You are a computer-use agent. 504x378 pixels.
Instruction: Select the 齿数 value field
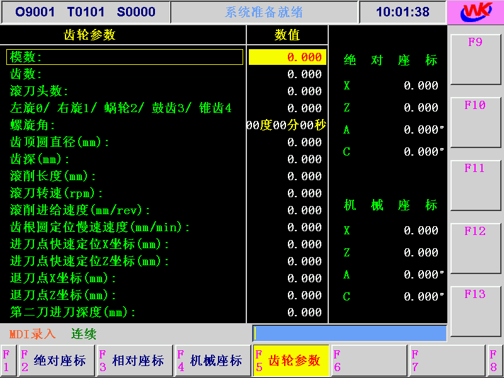point(287,74)
